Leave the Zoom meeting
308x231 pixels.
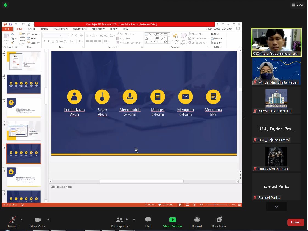[295, 222]
